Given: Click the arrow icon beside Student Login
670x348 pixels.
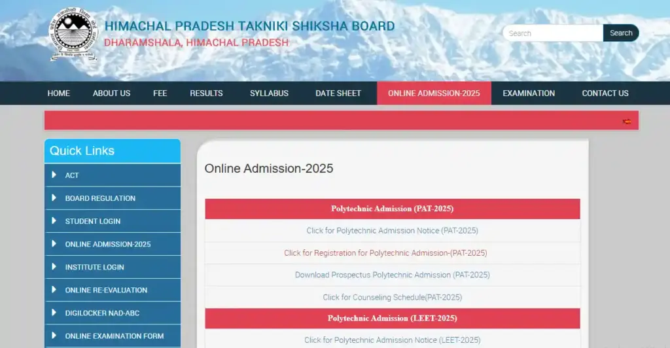Looking at the screenshot, I should (54, 220).
